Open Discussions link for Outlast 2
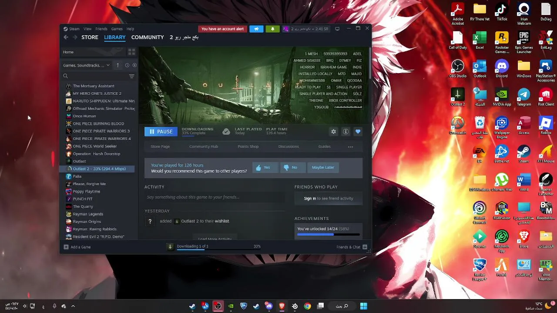The height and width of the screenshot is (313, 557). (289, 147)
